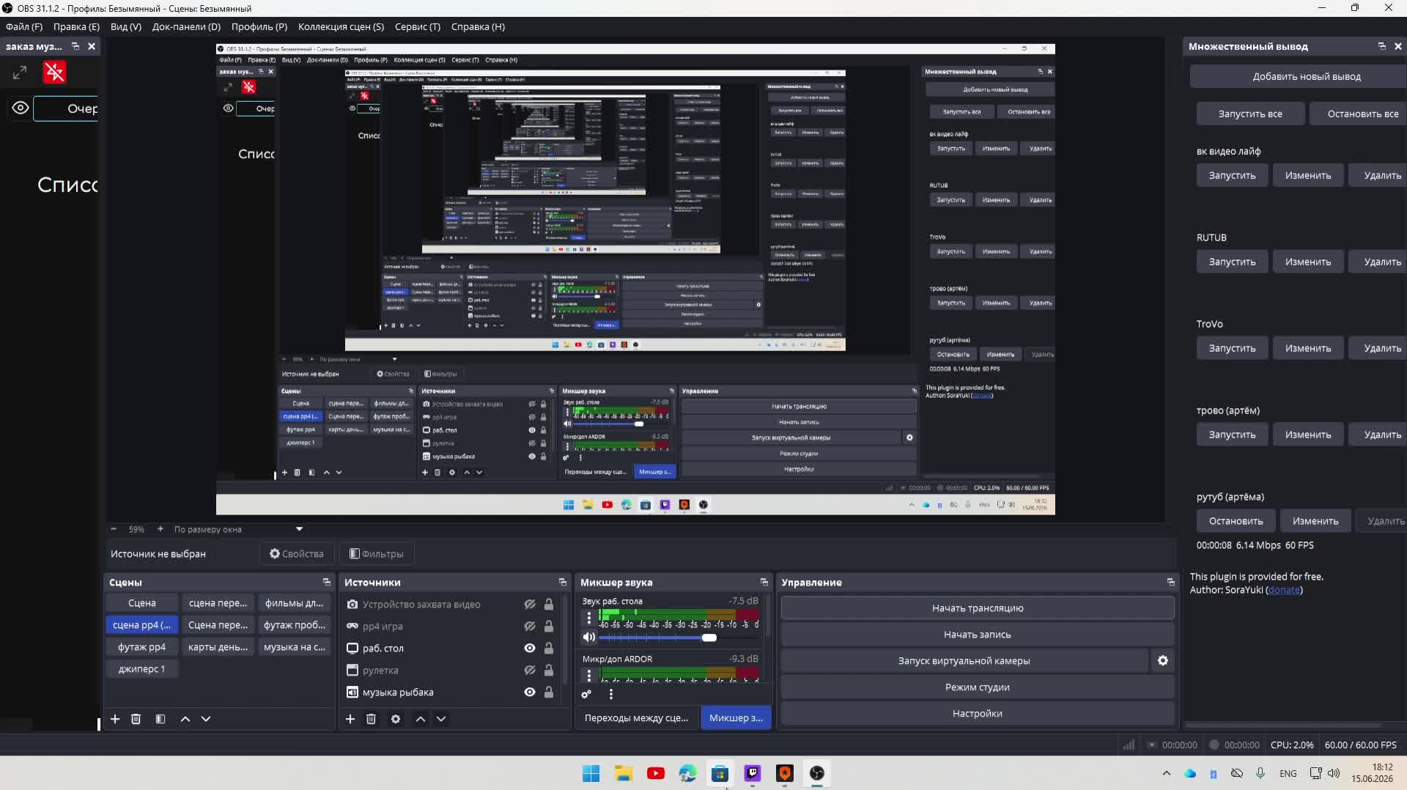
Task: Open Звук раб. стола channel options dots
Action: click(588, 618)
